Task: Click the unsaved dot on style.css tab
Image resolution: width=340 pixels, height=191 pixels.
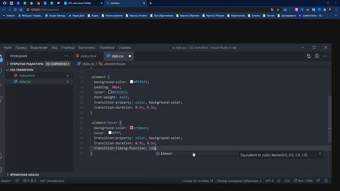Action: (130, 56)
